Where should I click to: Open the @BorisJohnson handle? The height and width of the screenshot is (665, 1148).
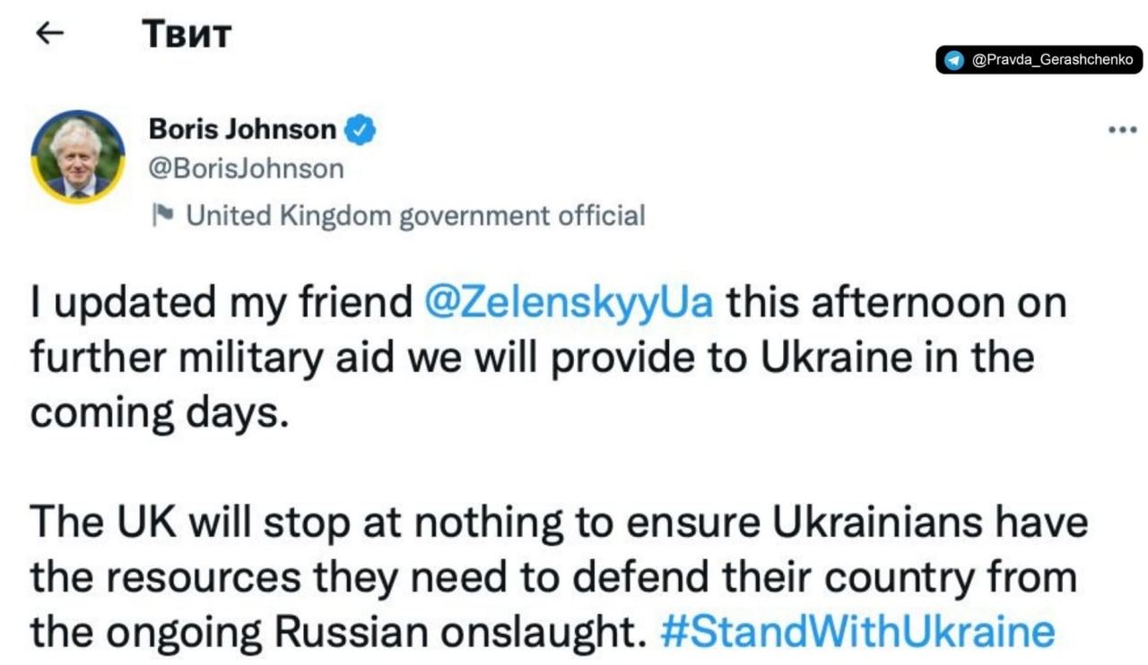click(x=246, y=168)
